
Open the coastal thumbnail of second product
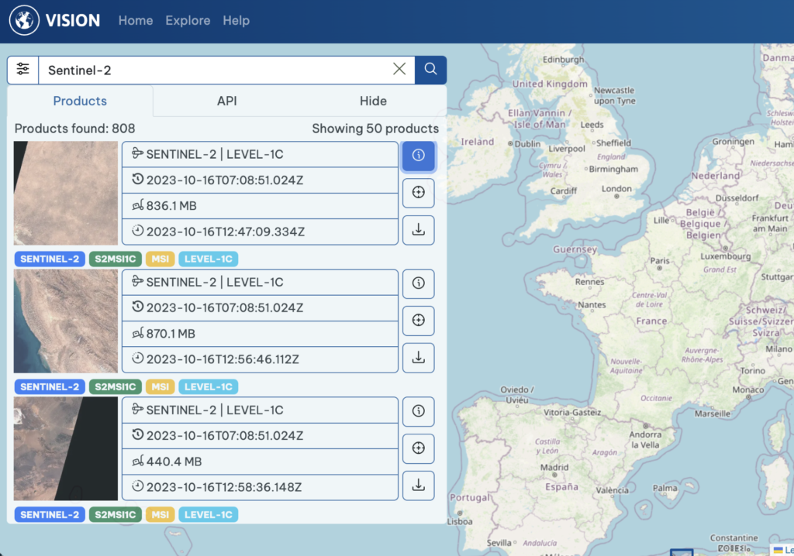(66, 321)
